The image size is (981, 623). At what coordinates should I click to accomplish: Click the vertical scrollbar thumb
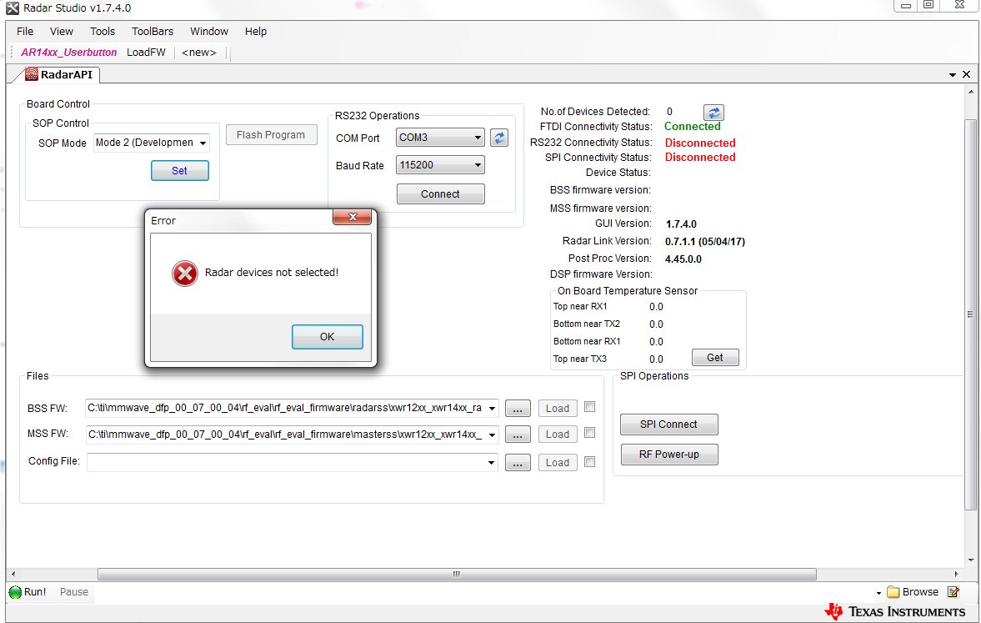coord(970,314)
